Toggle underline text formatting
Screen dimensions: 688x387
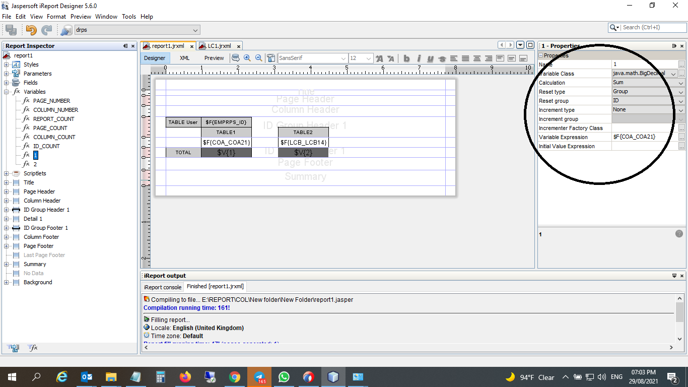430,58
